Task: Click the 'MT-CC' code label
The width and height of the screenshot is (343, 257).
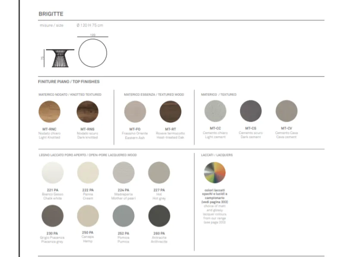Action: (215, 128)
